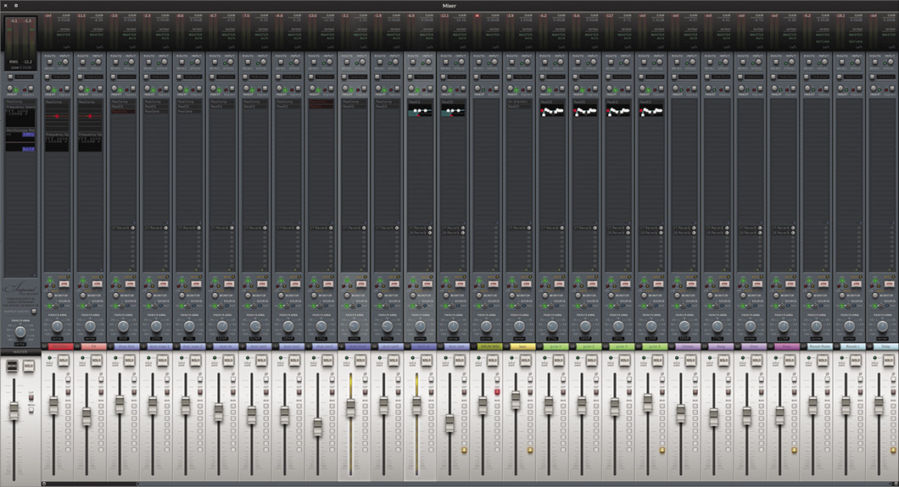Click the phase invert button on Piano track

point(794,379)
